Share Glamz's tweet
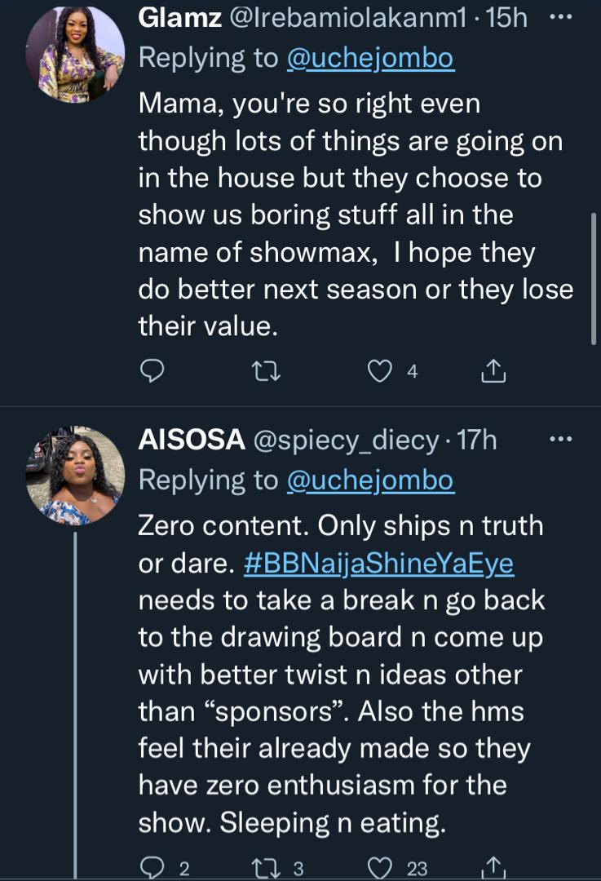 pos(493,372)
